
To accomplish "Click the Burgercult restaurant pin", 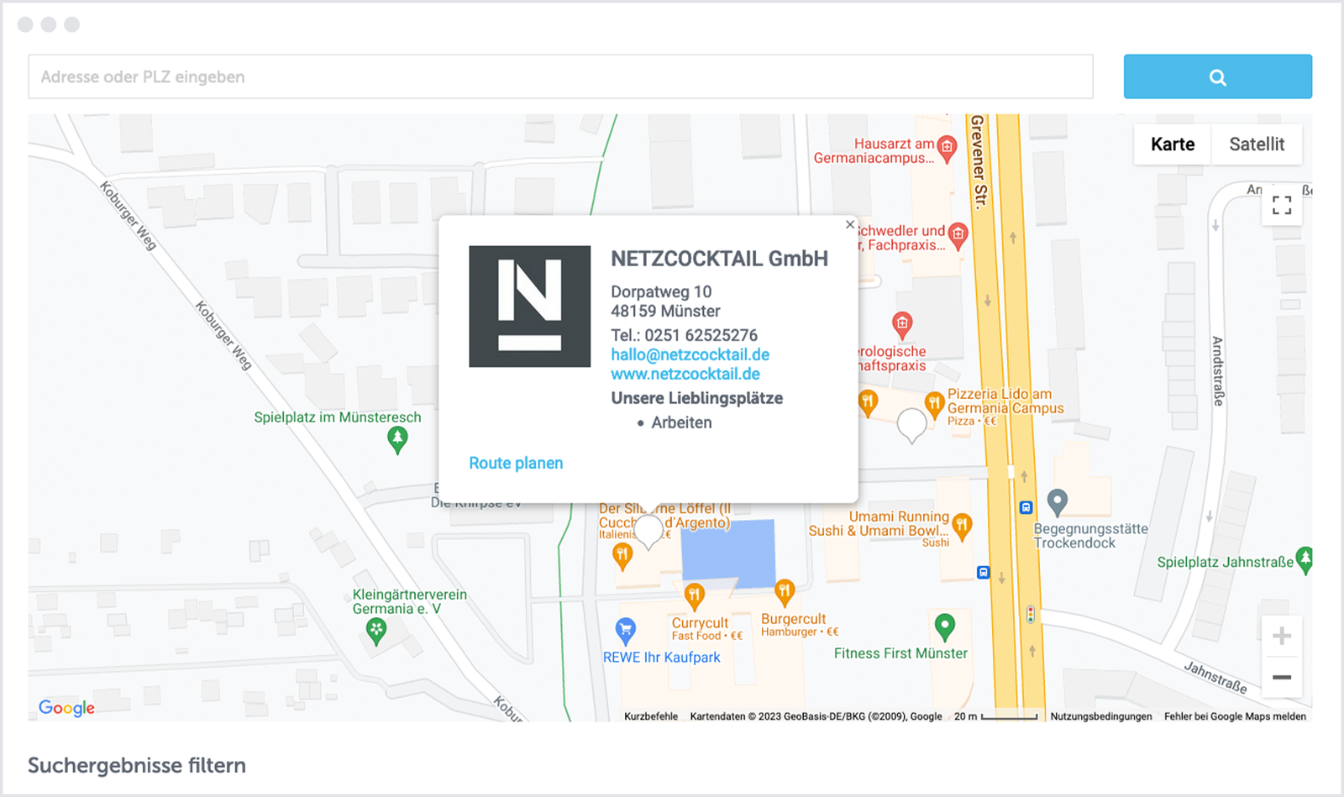I will [x=784, y=591].
